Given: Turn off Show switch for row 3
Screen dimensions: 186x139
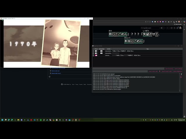Looking at the screenshot, I should (96, 55).
